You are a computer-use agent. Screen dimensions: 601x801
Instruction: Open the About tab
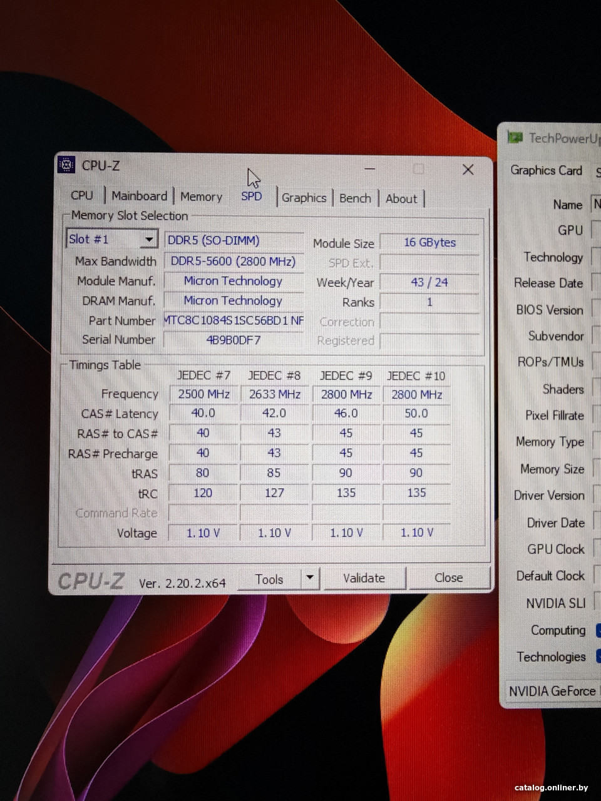click(x=401, y=199)
